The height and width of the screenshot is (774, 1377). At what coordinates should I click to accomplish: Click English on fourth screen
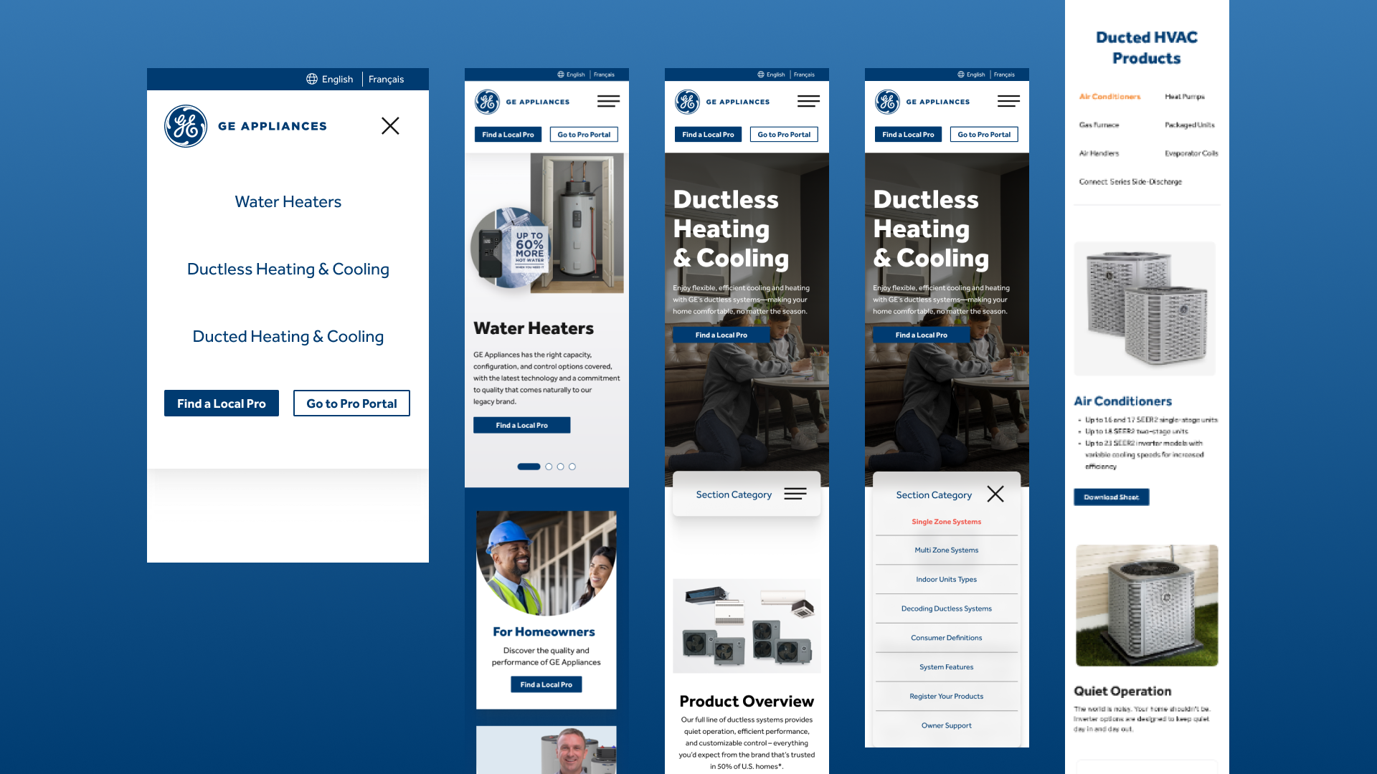pyautogui.click(x=975, y=75)
